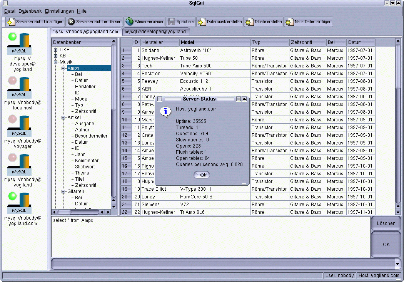The height and width of the screenshot is (282, 404).
Task: Click 'User: nobody' in status bar
Action: click(340, 275)
